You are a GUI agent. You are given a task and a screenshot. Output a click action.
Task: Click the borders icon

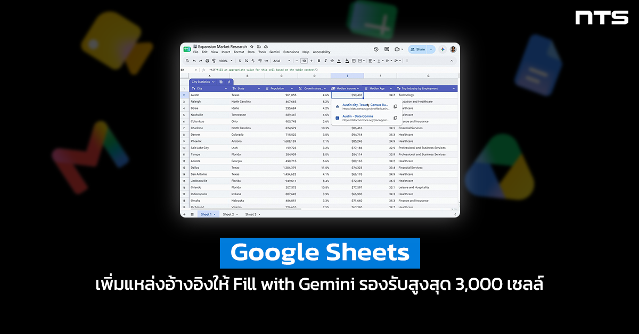[x=354, y=61]
